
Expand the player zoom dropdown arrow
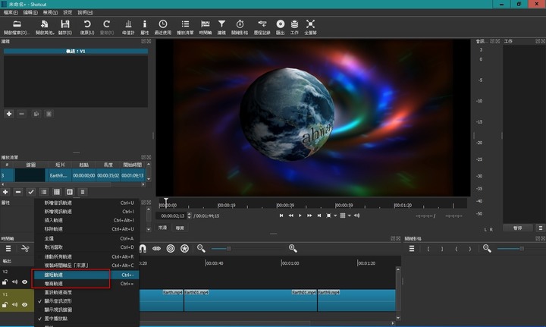point(335,215)
